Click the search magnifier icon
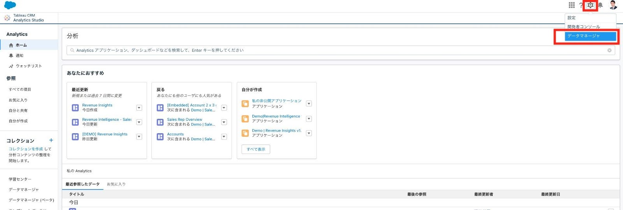 pyautogui.click(x=72, y=50)
